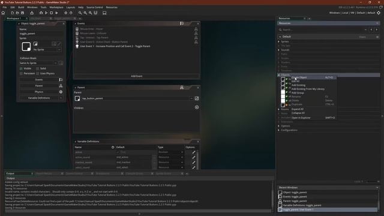The width and height of the screenshot is (384, 216).
Task: Expand the Options resource group
Action: pyautogui.click(x=278, y=126)
